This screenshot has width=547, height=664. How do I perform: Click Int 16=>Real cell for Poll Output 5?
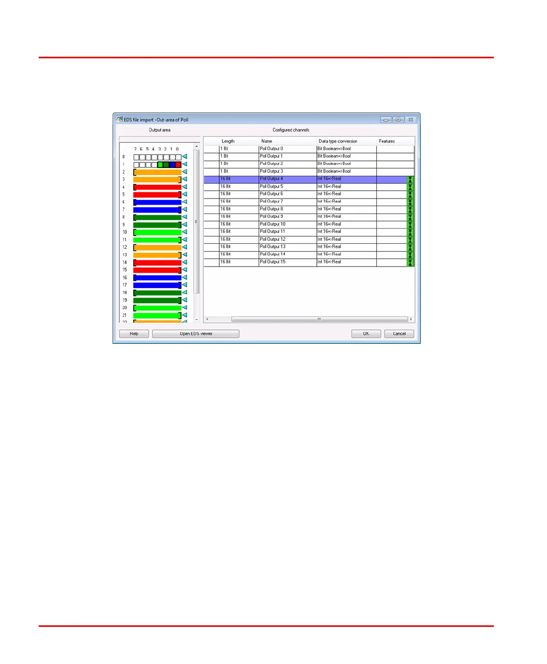(346, 187)
